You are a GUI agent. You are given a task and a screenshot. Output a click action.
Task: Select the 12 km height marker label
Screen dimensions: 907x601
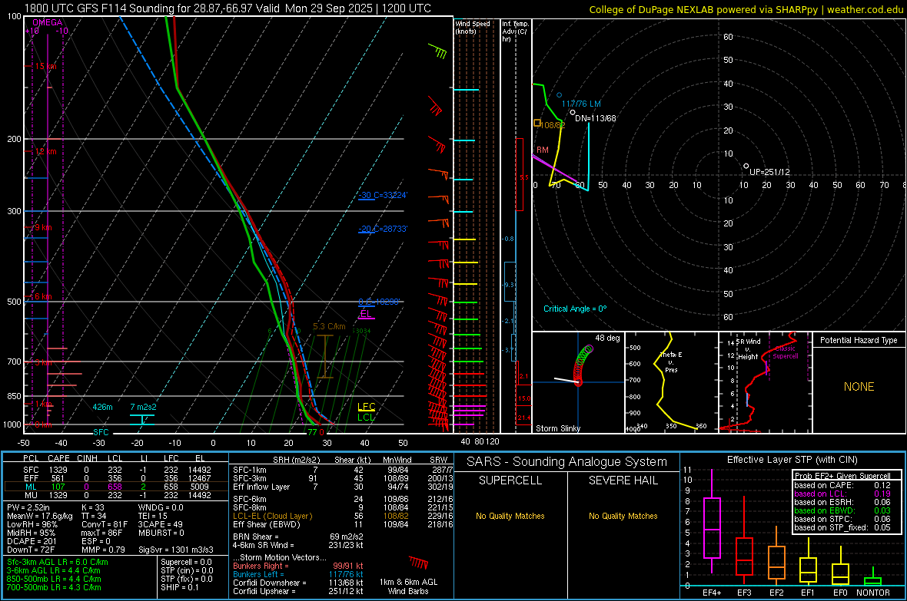pyautogui.click(x=45, y=151)
